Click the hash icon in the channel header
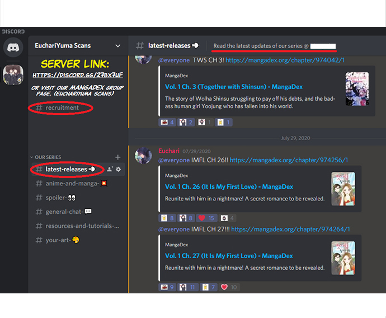This screenshot has width=386, height=318. pyautogui.click(x=140, y=45)
